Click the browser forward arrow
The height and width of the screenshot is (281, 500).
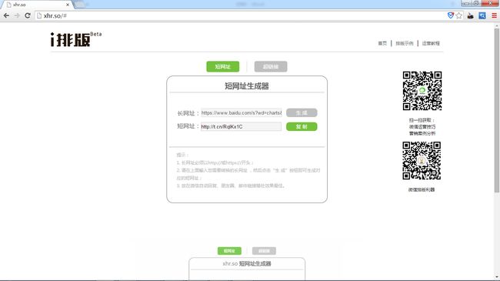point(17,15)
